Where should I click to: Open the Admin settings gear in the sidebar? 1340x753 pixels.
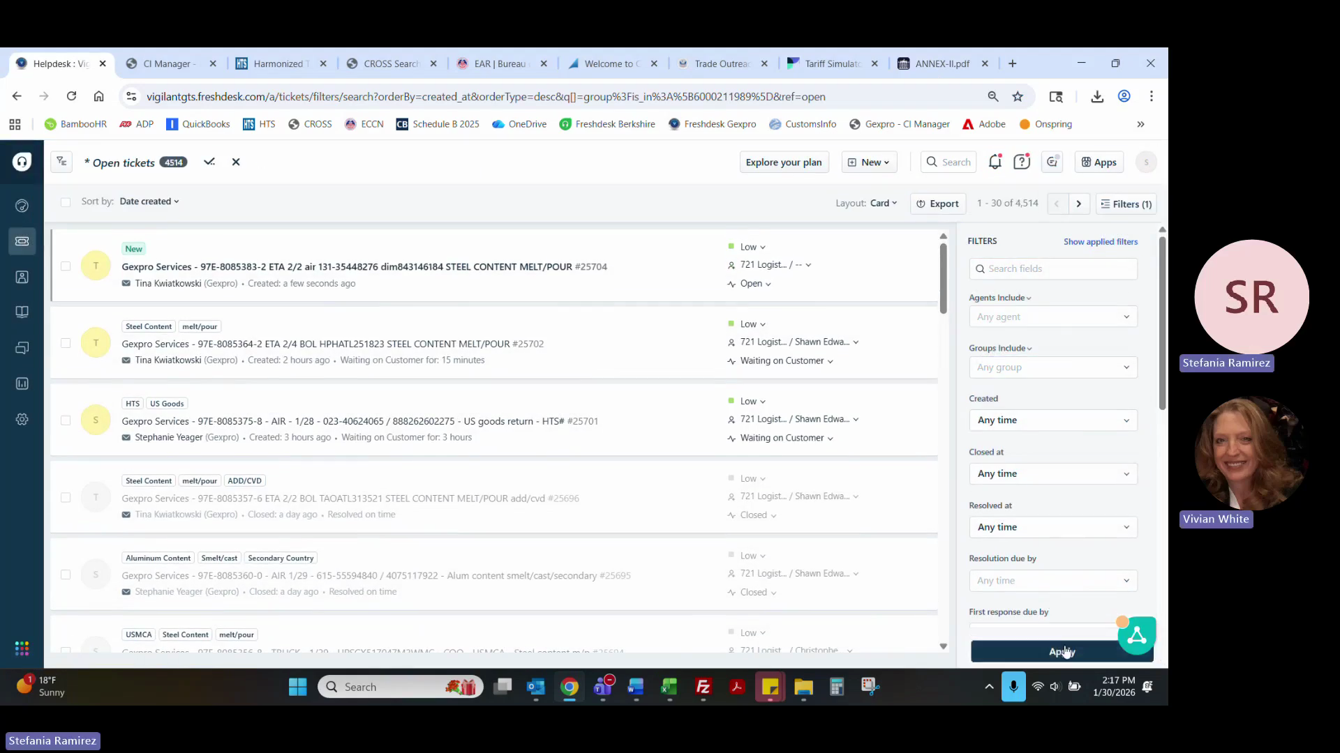click(x=22, y=420)
